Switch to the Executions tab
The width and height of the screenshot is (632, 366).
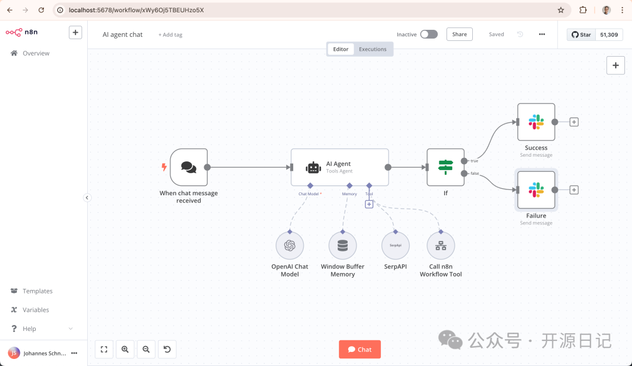point(373,49)
